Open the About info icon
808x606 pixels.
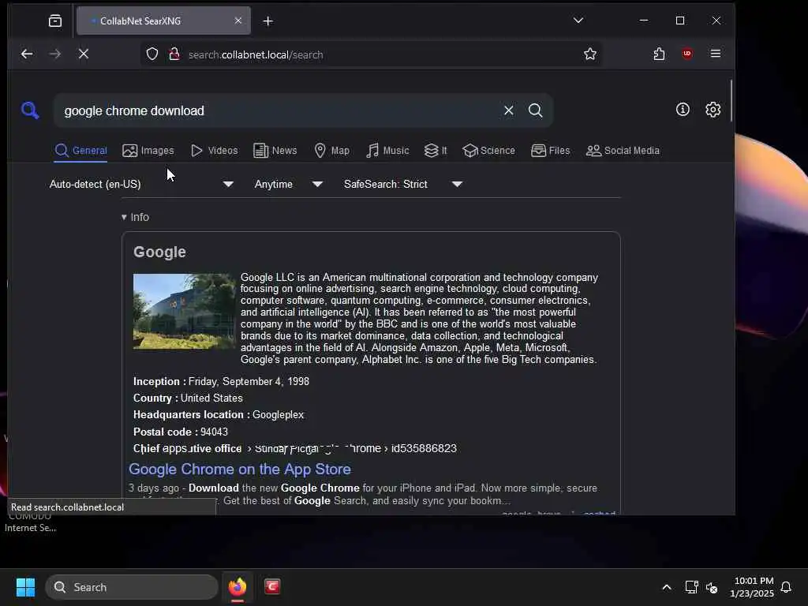pos(683,109)
